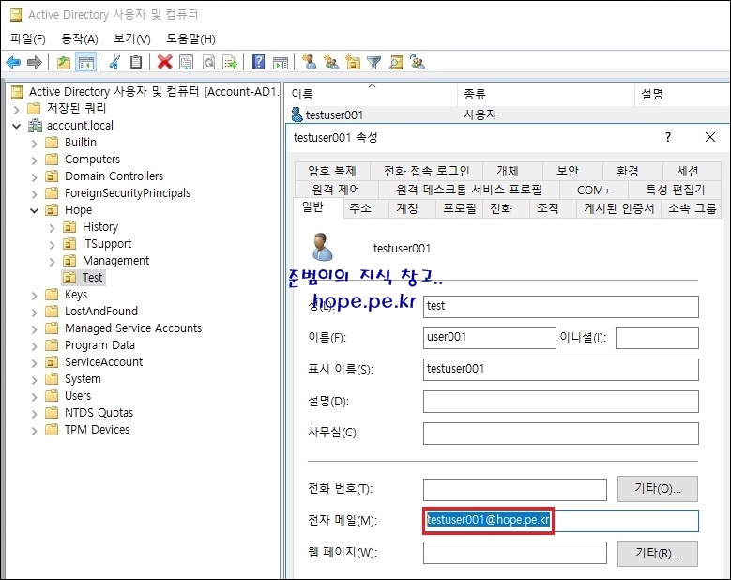Click testuser001 user icon in list
The width and height of the screenshot is (731, 580).
click(297, 114)
